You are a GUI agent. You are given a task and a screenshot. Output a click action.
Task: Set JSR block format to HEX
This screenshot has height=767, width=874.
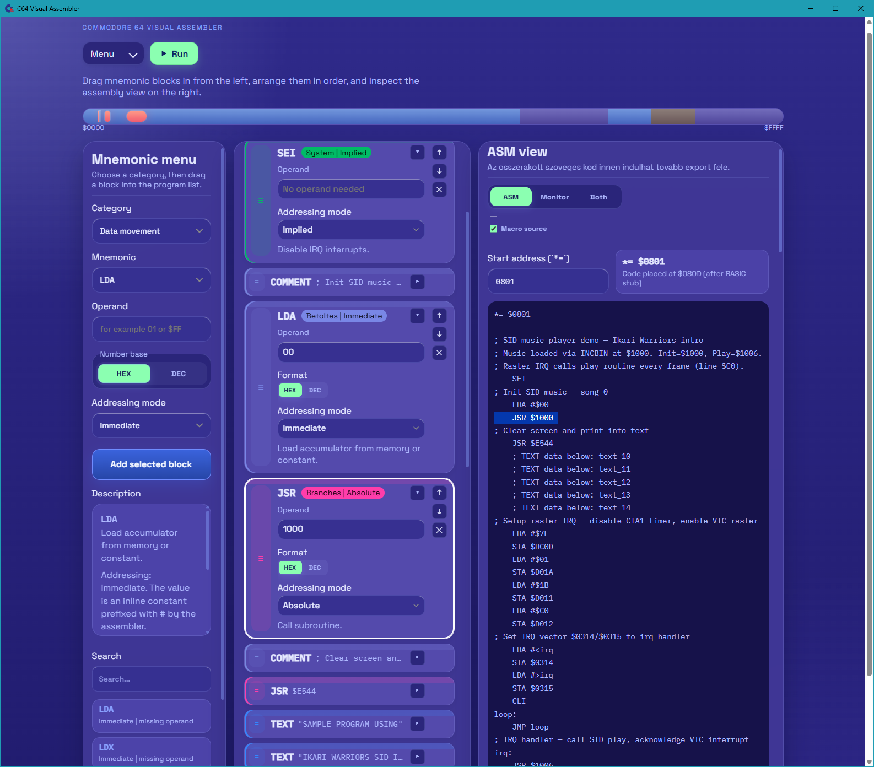pyautogui.click(x=290, y=568)
